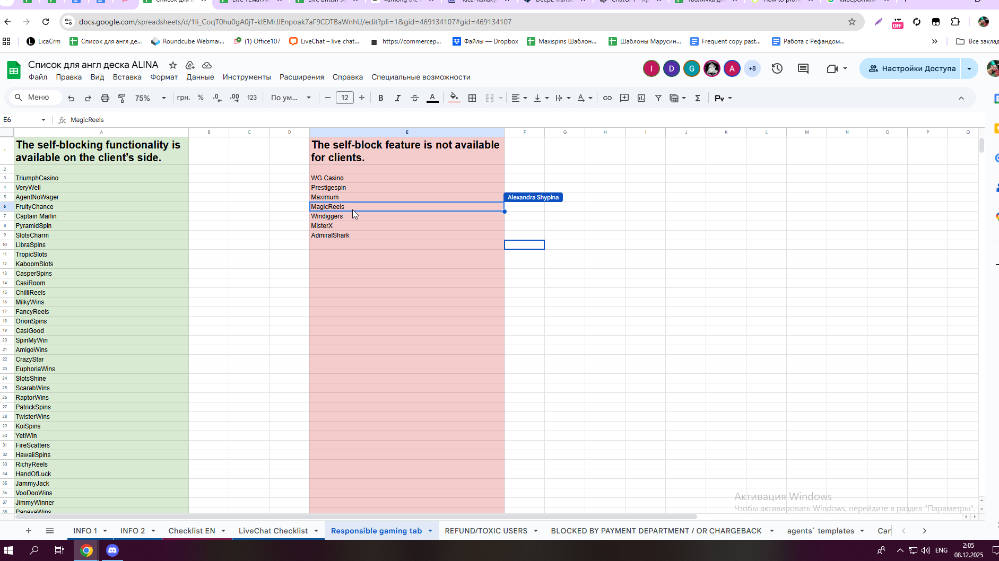
Task: Click the Меню search box
Action: click(x=35, y=98)
